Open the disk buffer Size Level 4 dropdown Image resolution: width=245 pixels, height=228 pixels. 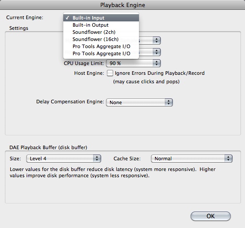[64, 159]
